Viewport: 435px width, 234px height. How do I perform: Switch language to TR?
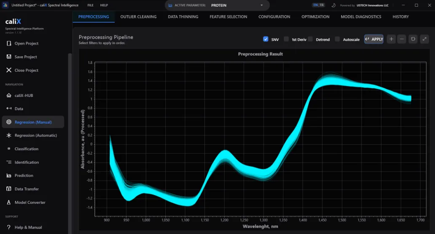click(322, 5)
